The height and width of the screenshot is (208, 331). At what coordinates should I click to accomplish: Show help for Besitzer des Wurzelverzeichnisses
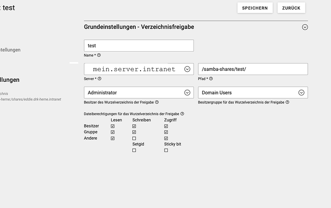pos(157,102)
